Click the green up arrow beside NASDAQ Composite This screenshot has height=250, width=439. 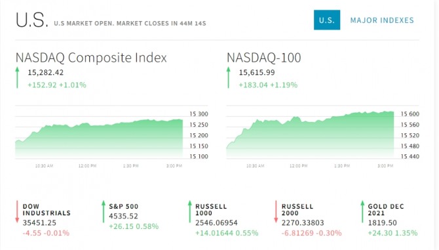point(17,77)
